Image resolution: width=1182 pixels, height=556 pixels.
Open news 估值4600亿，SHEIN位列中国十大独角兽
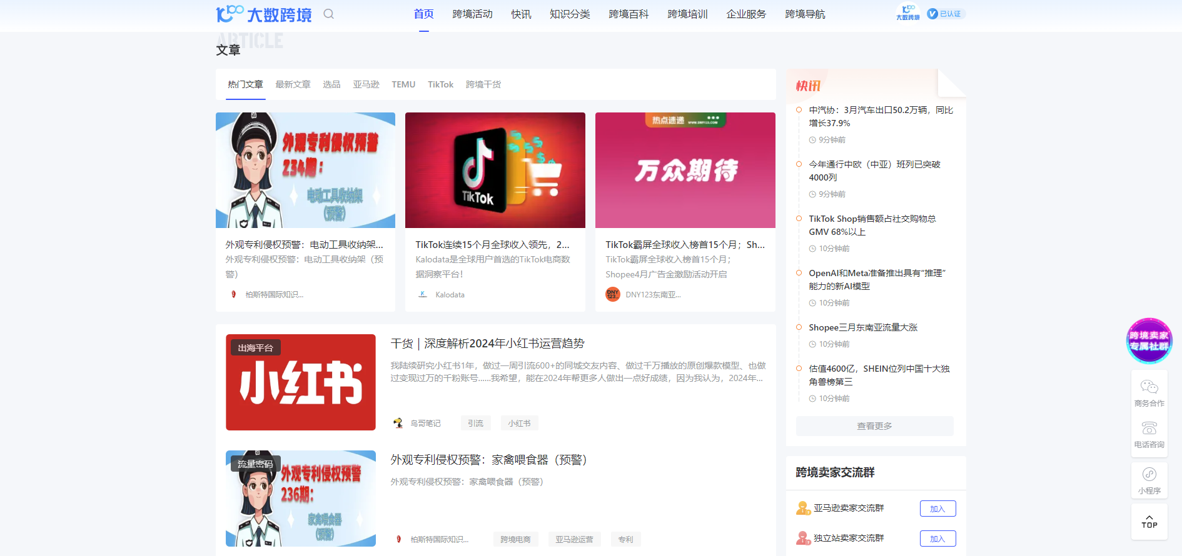click(879, 375)
